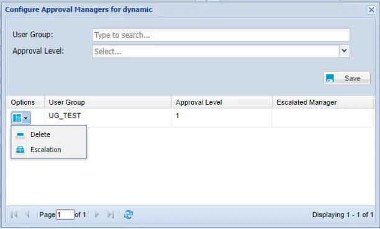Focus the User Group search field
This screenshot has width=380, height=229.
[221, 35]
